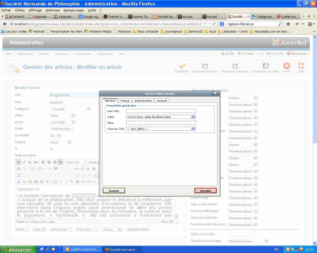
Task: Open the Catégorie dropdown showing Actualités
Action: [x=70, y=109]
